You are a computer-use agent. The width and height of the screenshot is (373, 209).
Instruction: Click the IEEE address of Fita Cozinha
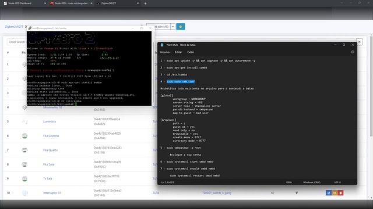(x=107, y=134)
